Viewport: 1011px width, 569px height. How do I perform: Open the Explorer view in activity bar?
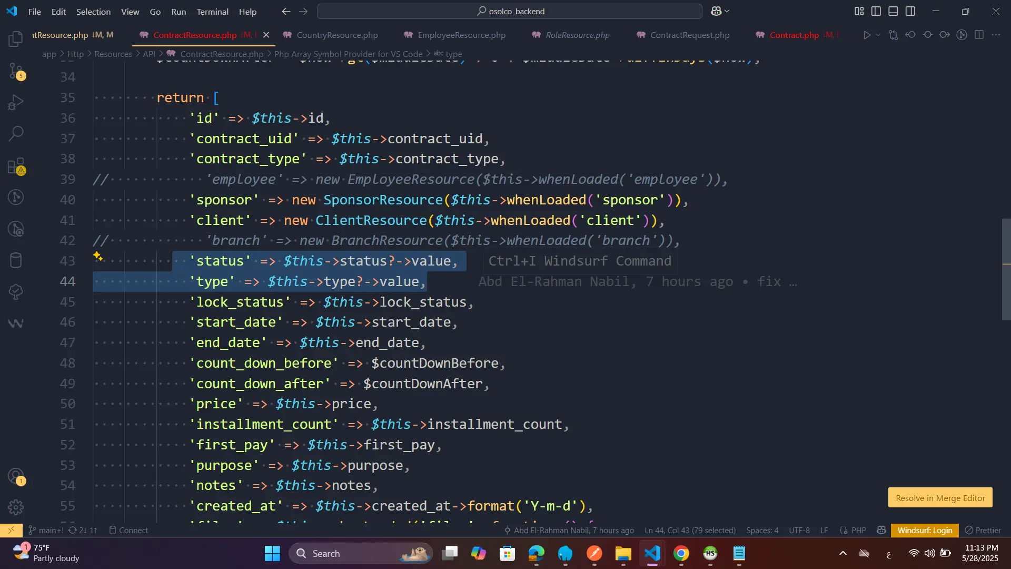[16, 38]
